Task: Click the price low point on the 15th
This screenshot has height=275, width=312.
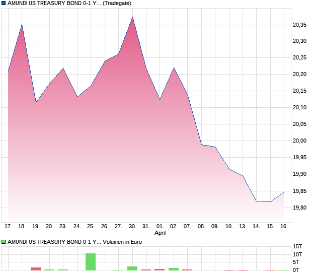Action: point(270,201)
